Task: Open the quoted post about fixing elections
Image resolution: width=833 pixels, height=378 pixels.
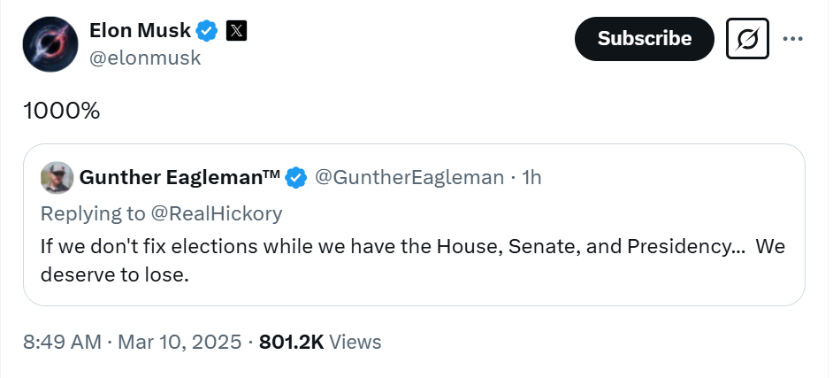Action: [x=414, y=224]
